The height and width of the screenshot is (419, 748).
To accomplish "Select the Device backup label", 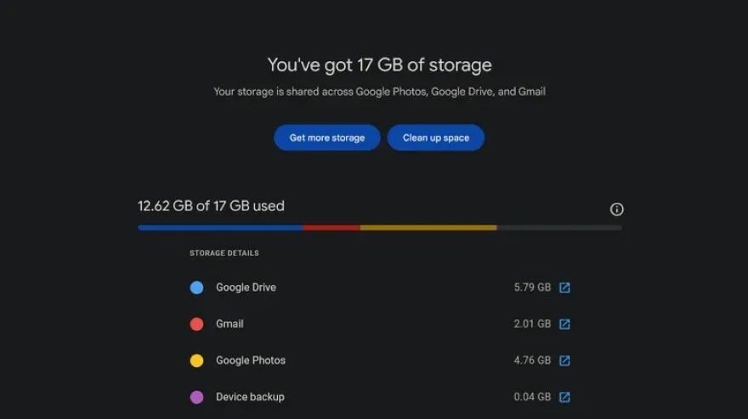I will tap(250, 397).
